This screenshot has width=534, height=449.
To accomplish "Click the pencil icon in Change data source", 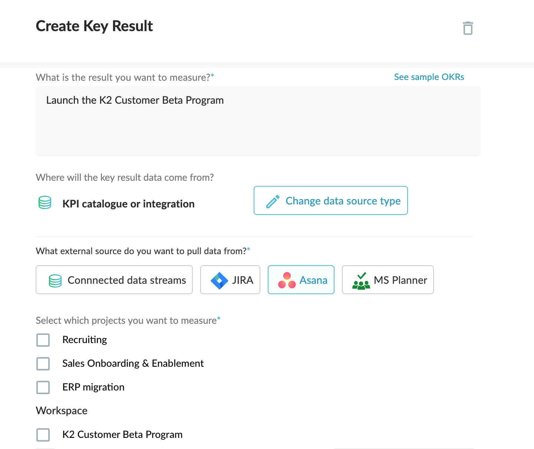I will (x=273, y=201).
